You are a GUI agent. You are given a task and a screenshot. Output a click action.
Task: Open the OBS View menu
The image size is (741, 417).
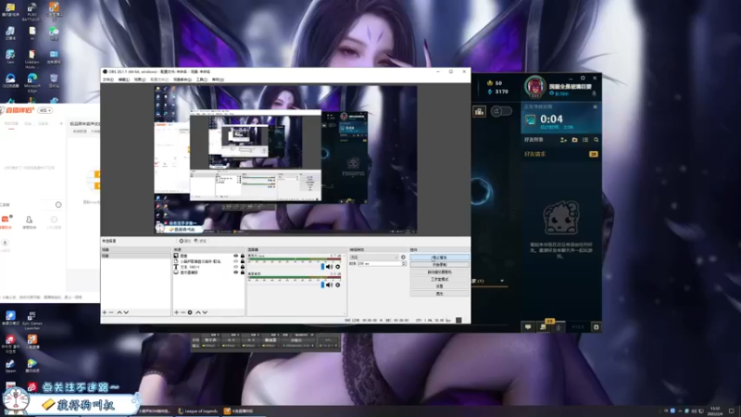pos(140,80)
